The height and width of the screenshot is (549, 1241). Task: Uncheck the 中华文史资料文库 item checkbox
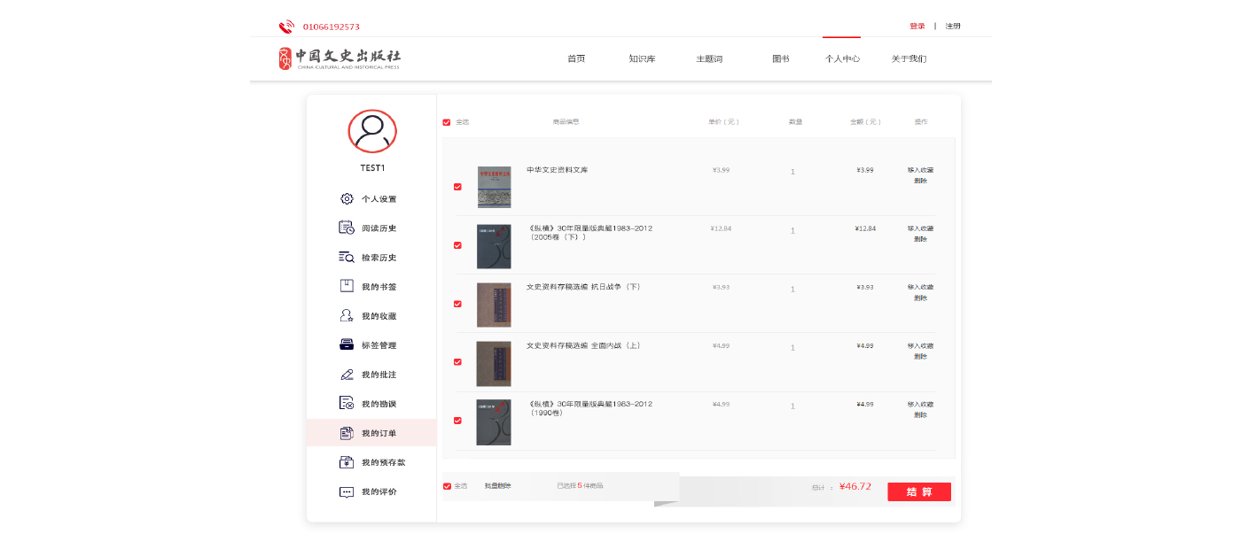click(x=457, y=187)
